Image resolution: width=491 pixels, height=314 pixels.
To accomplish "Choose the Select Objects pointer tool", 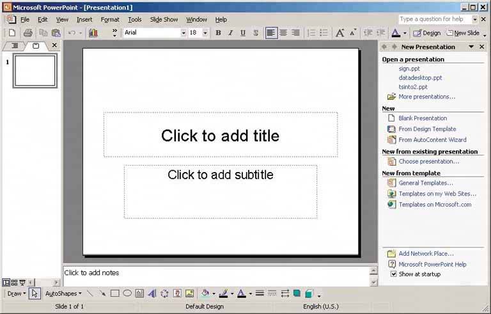I will point(35,294).
